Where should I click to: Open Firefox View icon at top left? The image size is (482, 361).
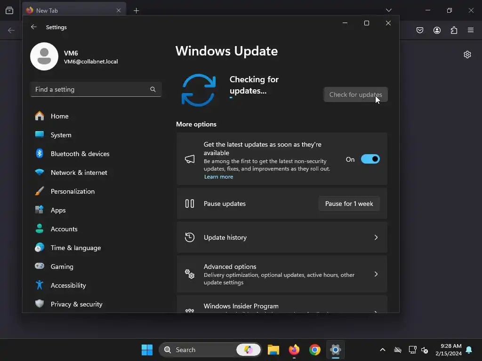(x=9, y=10)
